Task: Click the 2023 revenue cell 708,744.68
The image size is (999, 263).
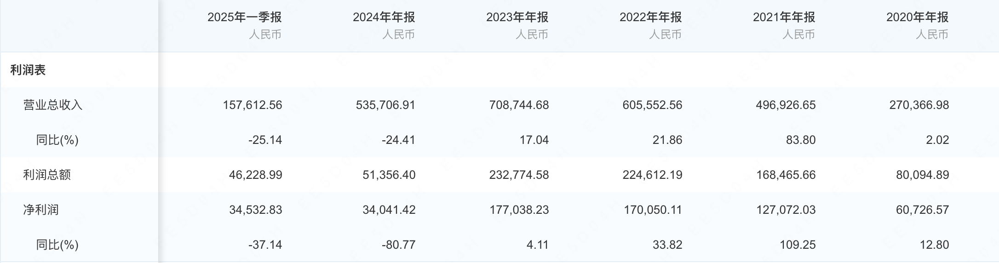Action: click(x=519, y=105)
